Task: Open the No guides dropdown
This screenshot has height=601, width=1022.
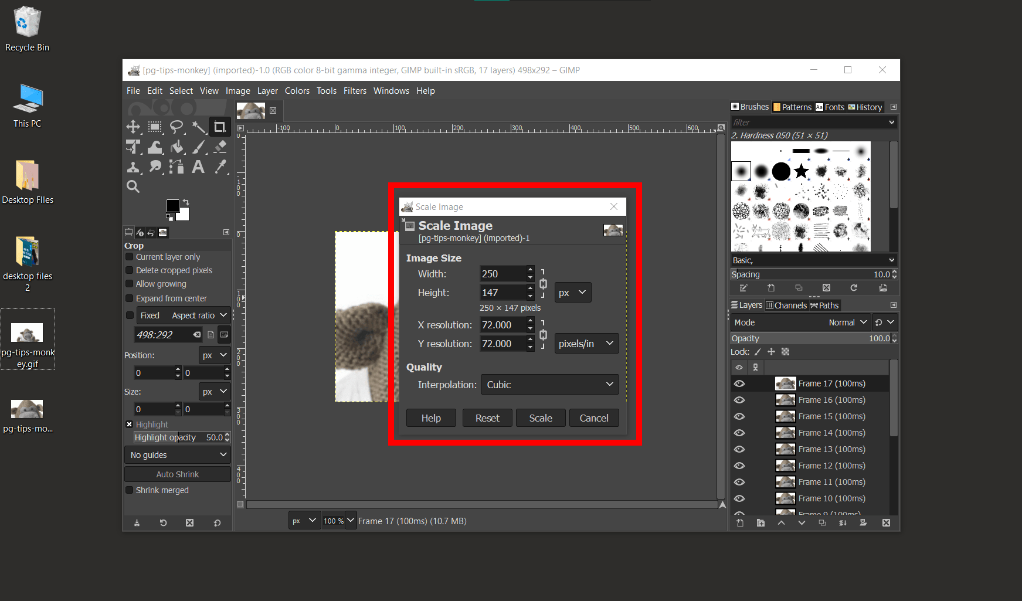Action: (177, 454)
